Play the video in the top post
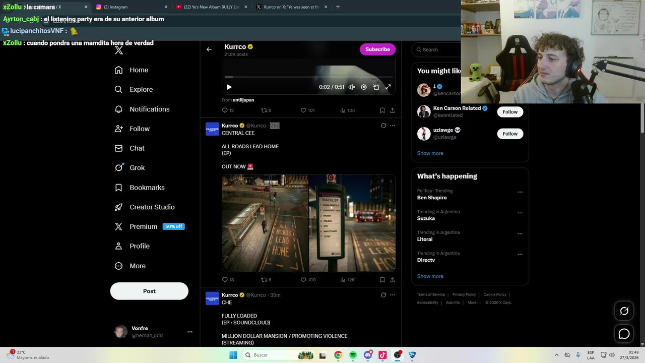645x363 pixels. 229,87
